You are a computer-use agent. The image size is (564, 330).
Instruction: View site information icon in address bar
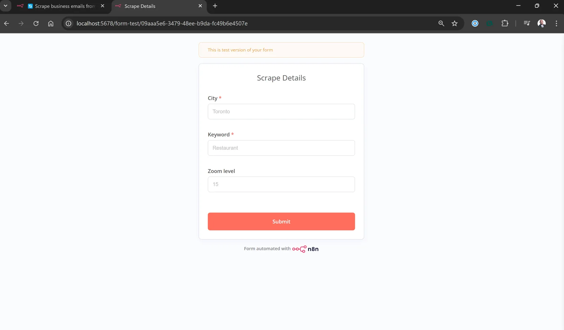point(69,23)
